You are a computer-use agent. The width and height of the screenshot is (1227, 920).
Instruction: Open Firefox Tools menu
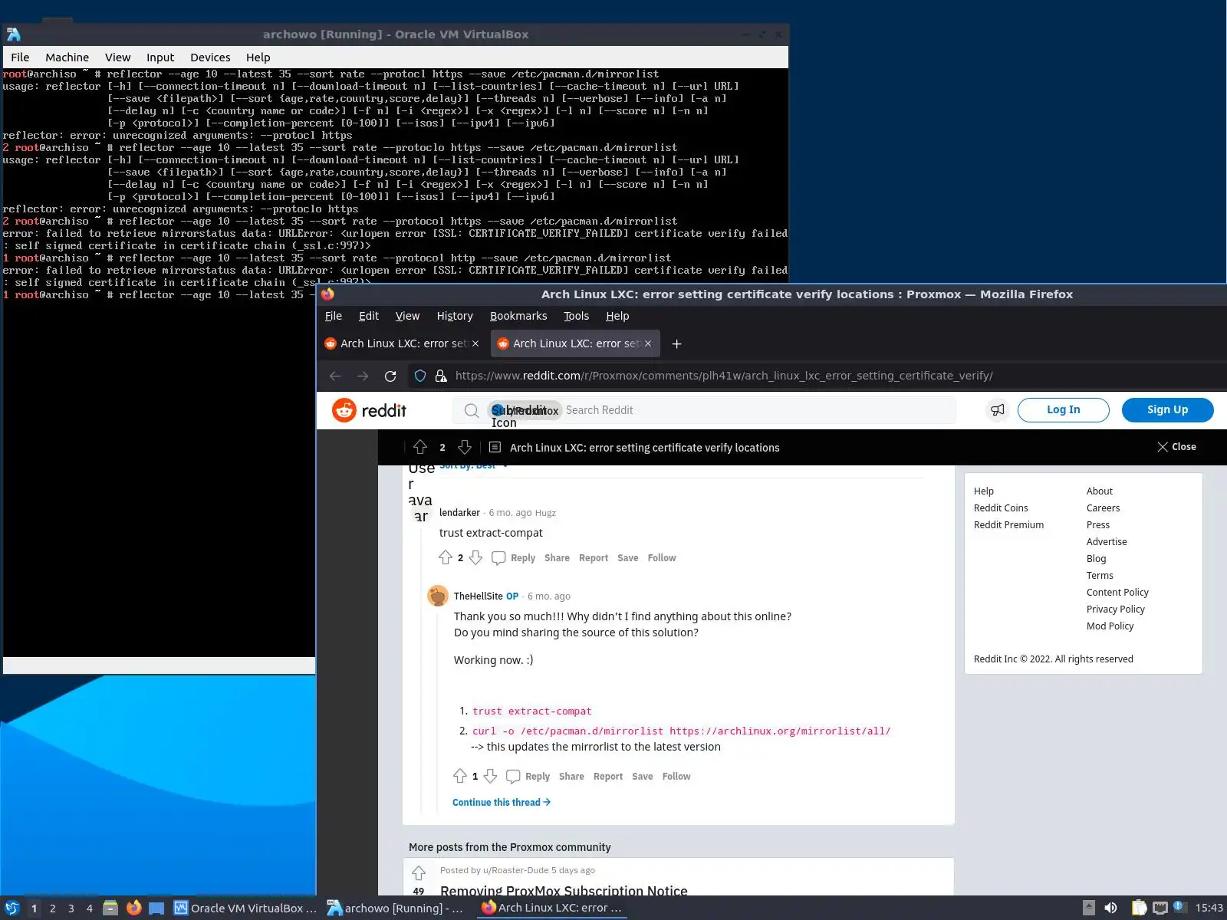coord(576,316)
